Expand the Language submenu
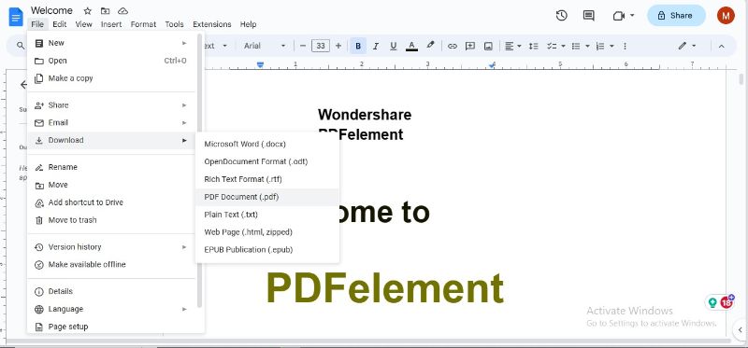 (111, 309)
